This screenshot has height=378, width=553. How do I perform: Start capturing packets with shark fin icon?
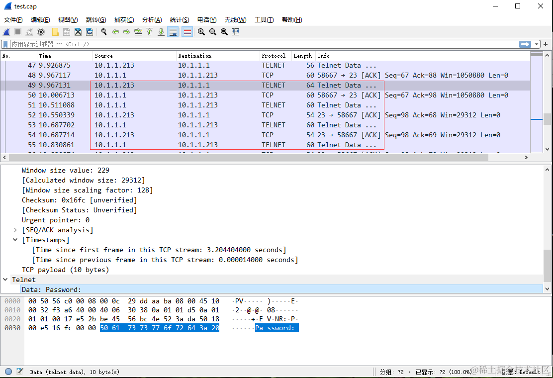click(6, 32)
